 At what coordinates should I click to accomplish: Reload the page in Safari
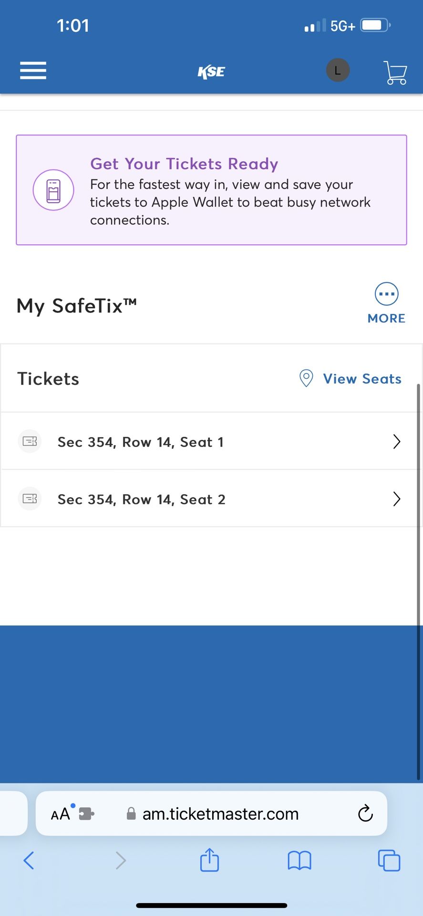click(365, 813)
